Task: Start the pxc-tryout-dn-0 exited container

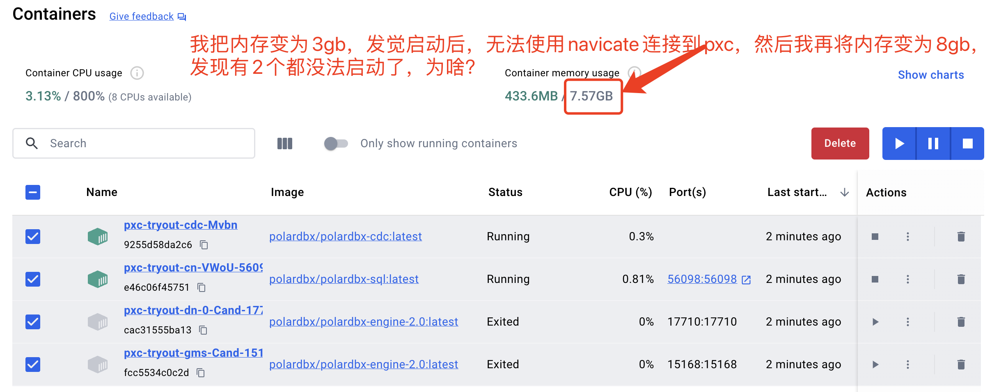Action: point(875,322)
